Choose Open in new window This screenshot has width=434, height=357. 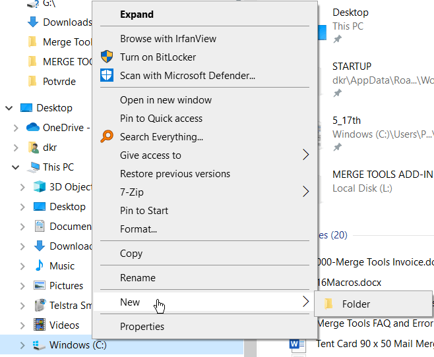pos(205,99)
